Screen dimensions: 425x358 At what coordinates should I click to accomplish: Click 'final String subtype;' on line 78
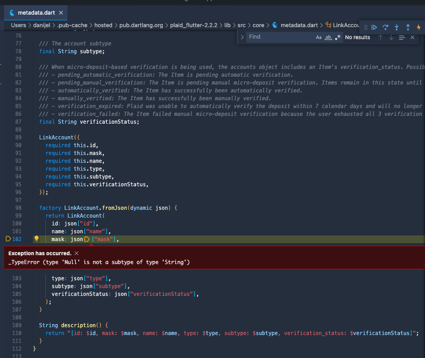point(72,51)
